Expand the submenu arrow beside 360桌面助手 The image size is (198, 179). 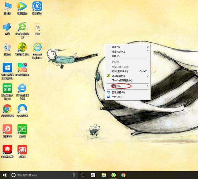(147, 76)
